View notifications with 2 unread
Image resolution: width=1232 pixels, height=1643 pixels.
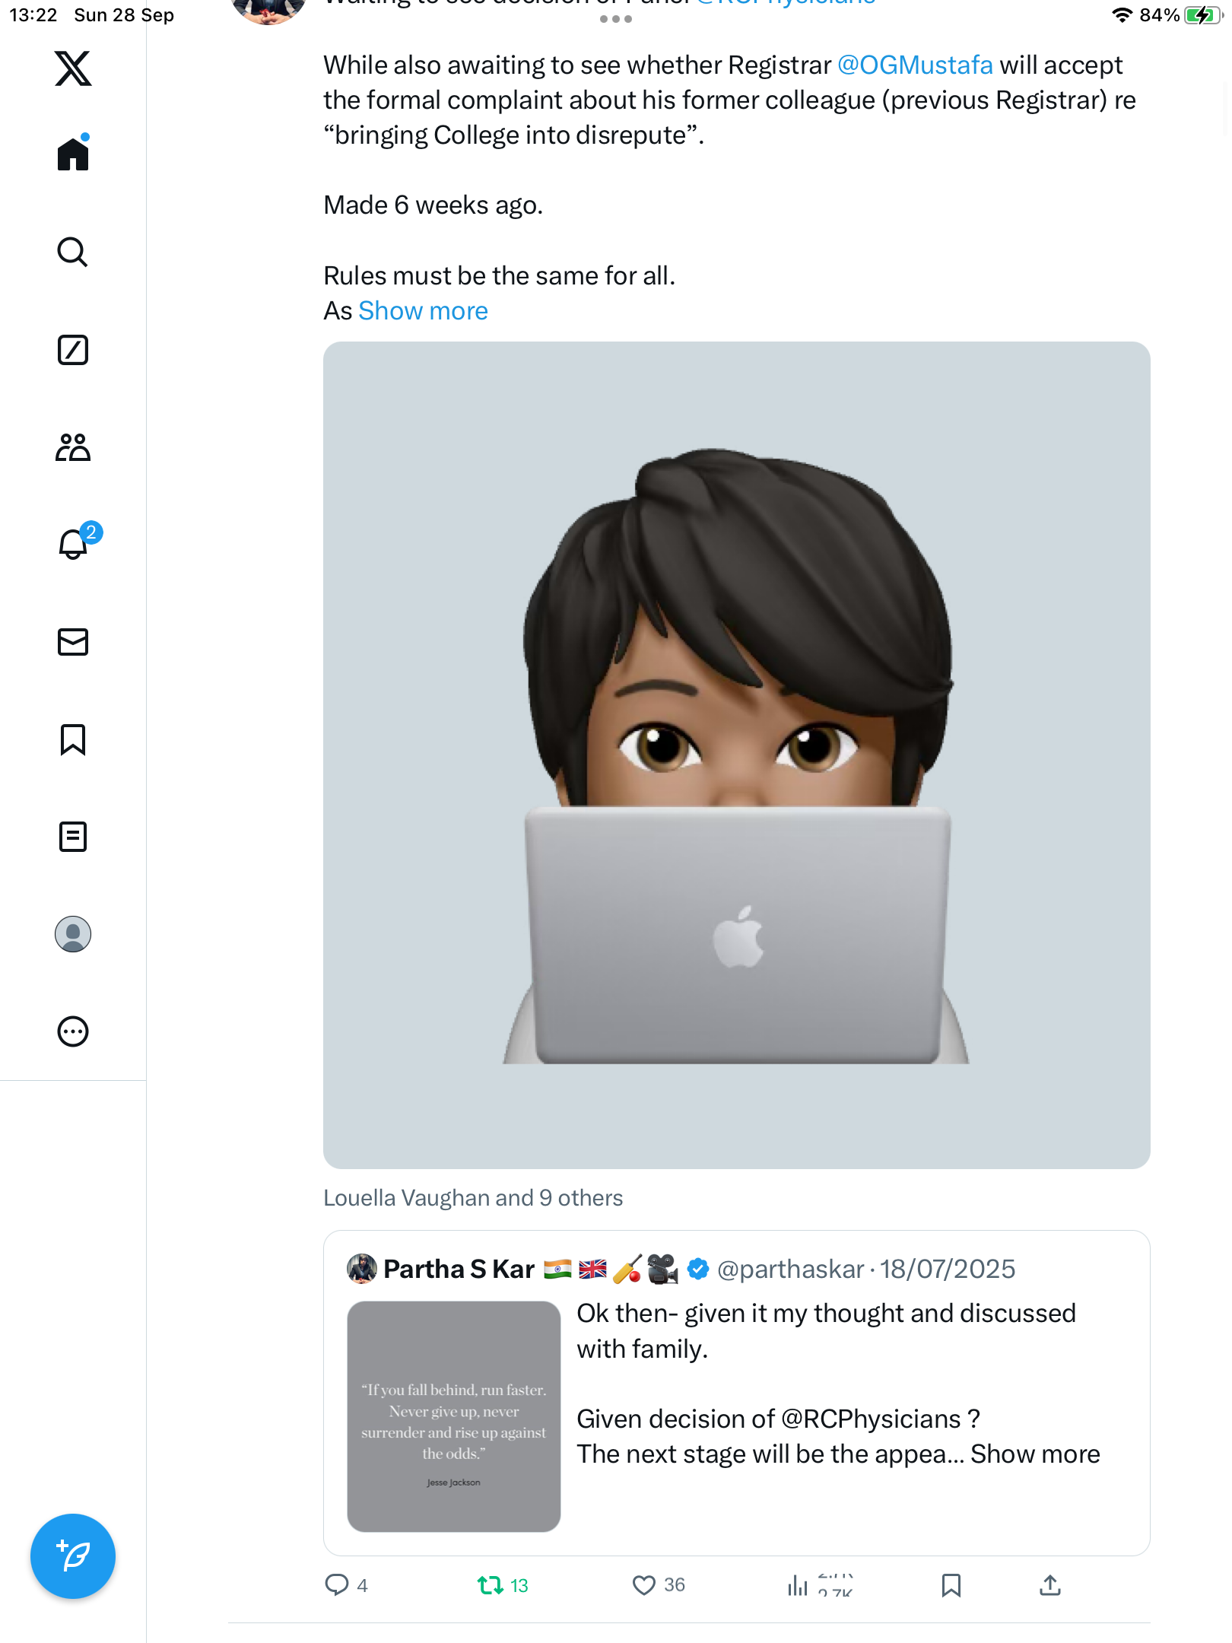[x=74, y=544]
